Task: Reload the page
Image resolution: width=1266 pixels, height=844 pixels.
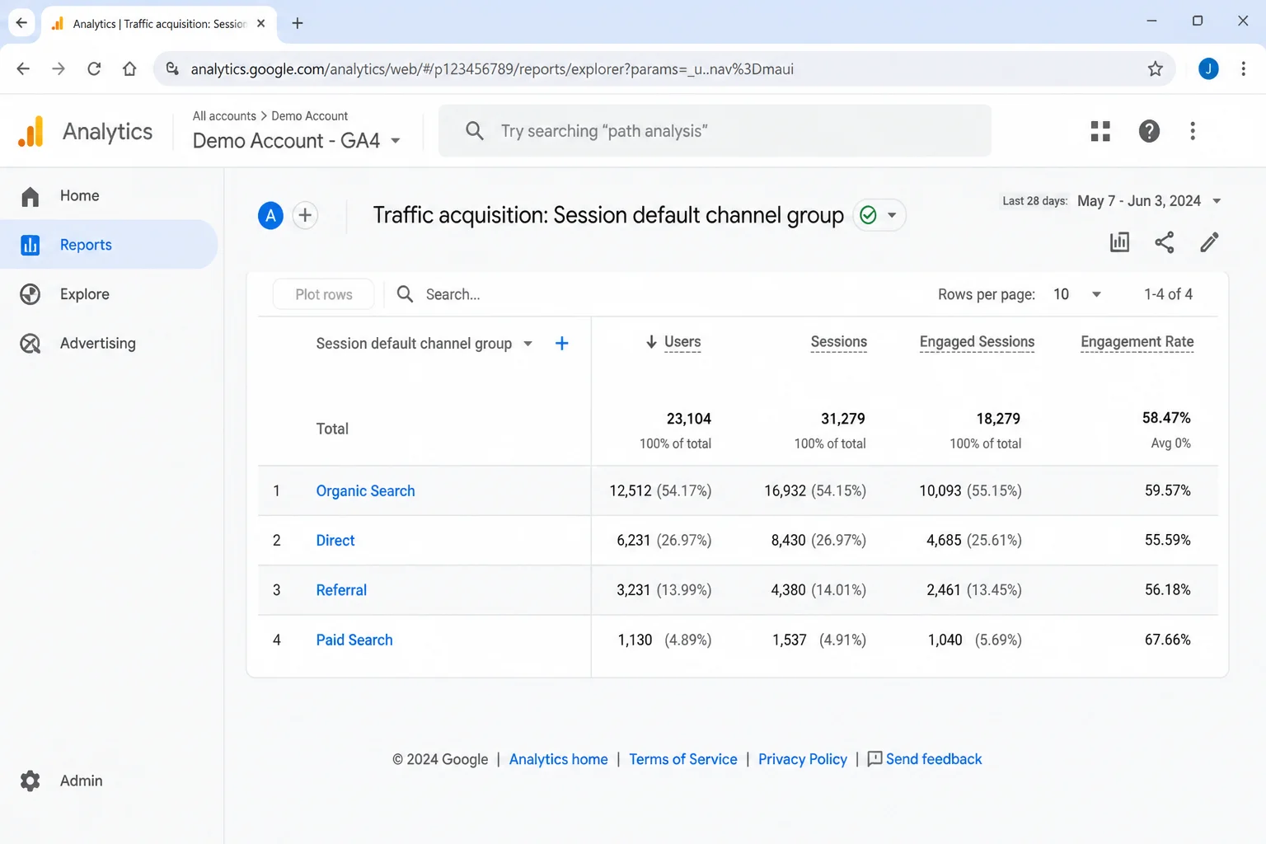Action: pyautogui.click(x=94, y=69)
